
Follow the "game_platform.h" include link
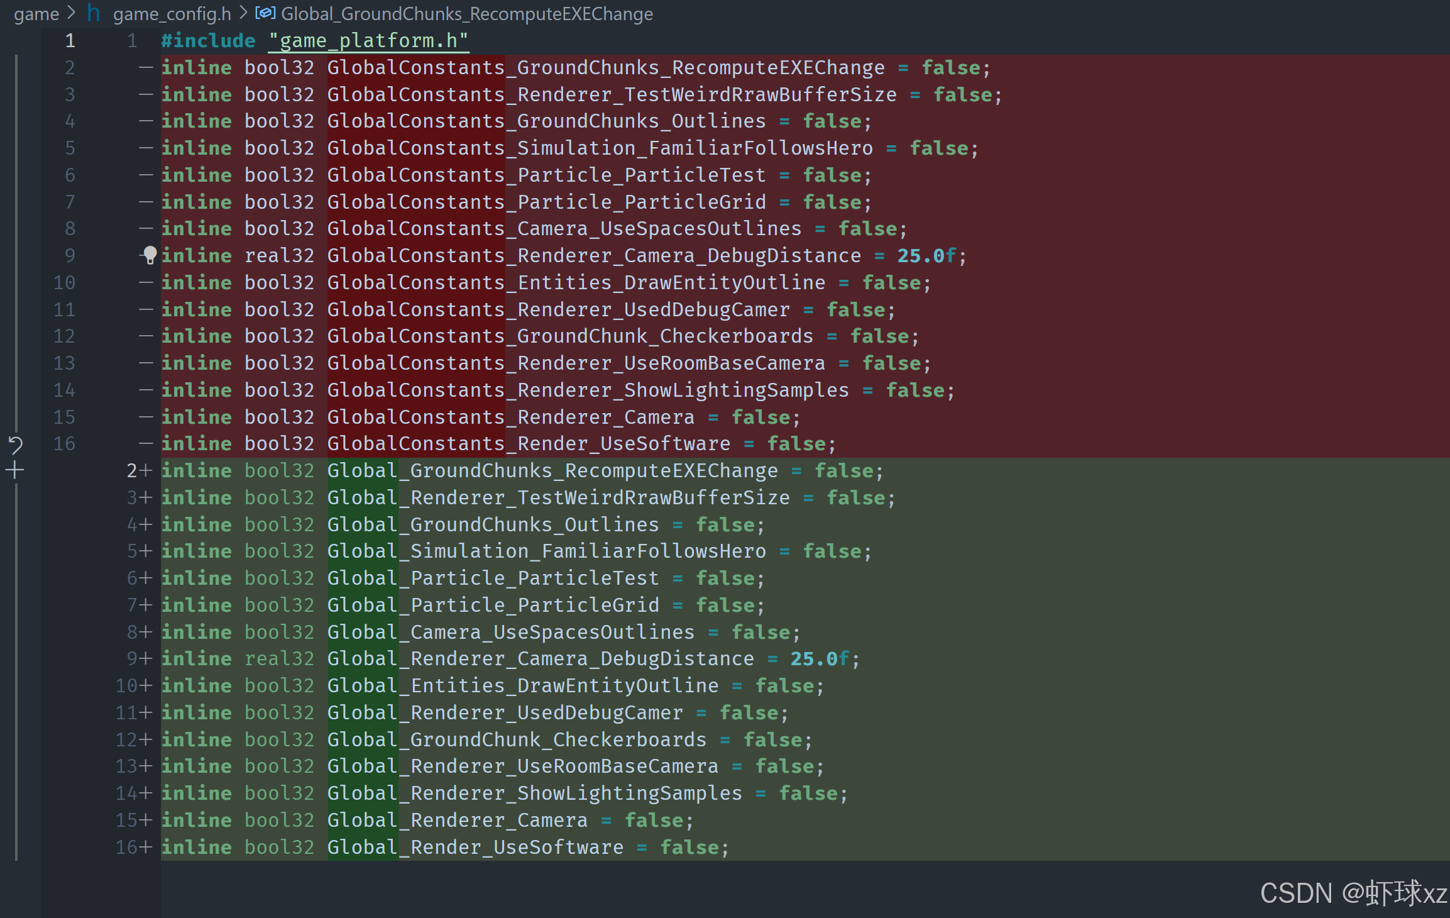click(x=368, y=41)
